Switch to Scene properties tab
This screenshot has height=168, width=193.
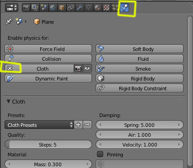pos(44,8)
